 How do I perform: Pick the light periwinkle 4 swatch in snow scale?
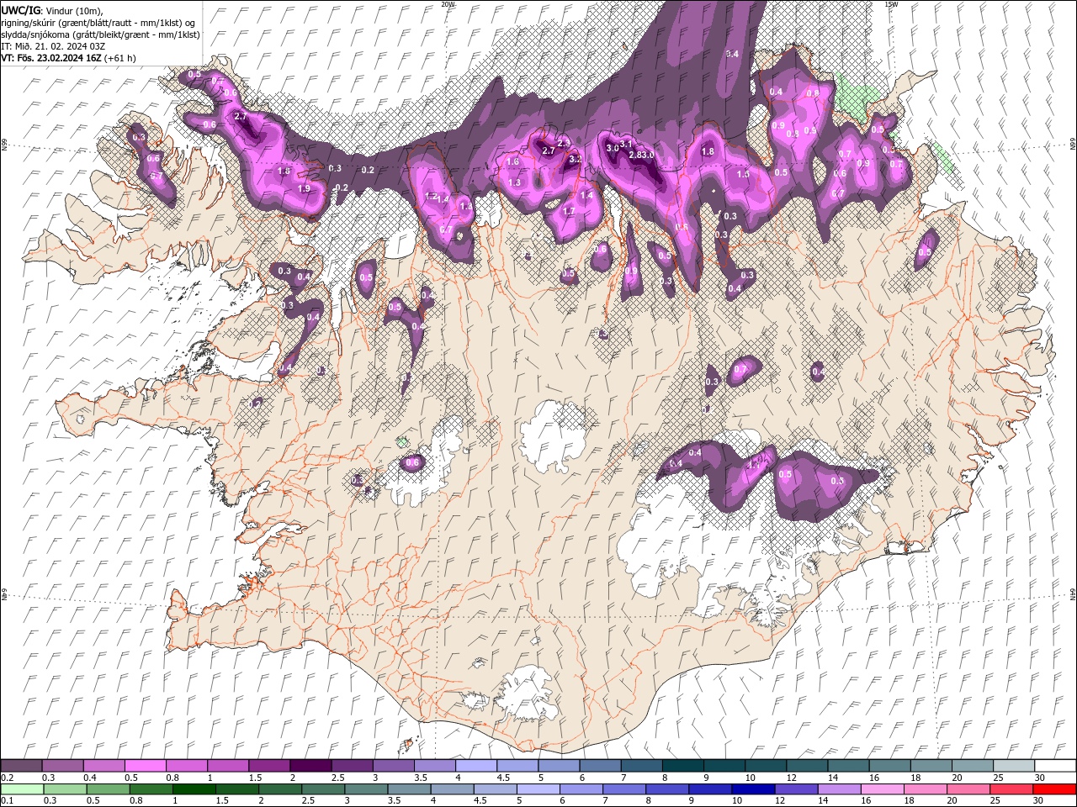pyautogui.click(x=476, y=766)
